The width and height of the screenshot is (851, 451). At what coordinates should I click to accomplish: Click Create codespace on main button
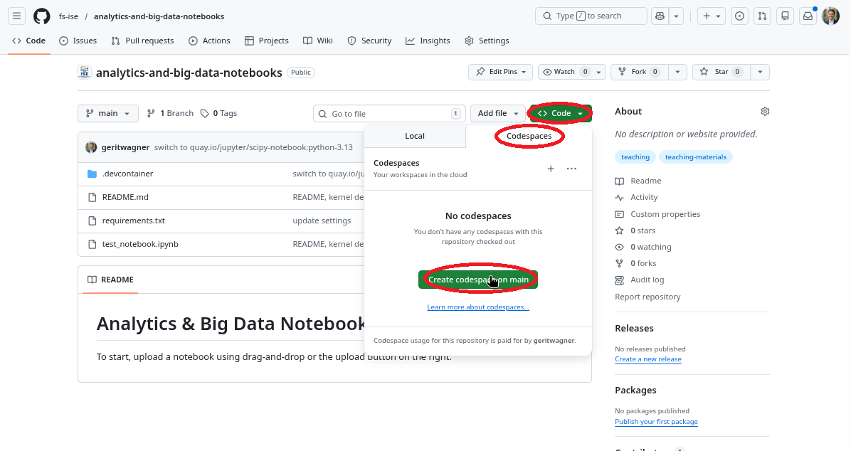point(478,280)
